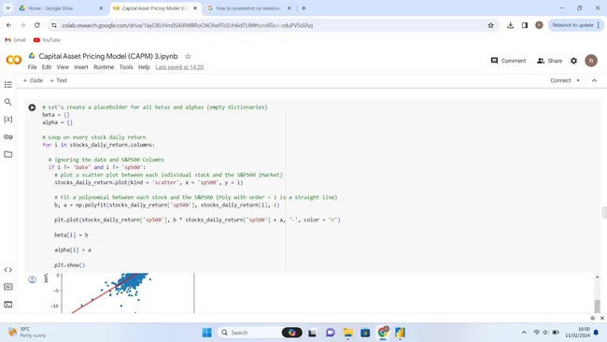This screenshot has width=607, height=342.
Task: Open the Command palette sidebar icon
Action: 7,287
